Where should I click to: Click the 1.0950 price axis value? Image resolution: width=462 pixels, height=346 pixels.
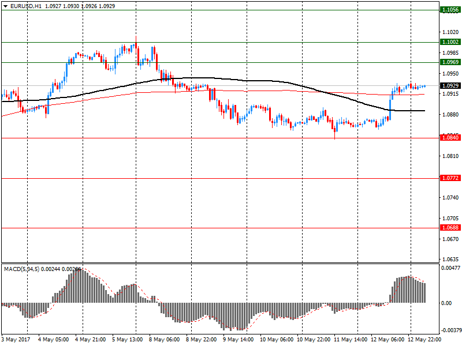click(450, 74)
